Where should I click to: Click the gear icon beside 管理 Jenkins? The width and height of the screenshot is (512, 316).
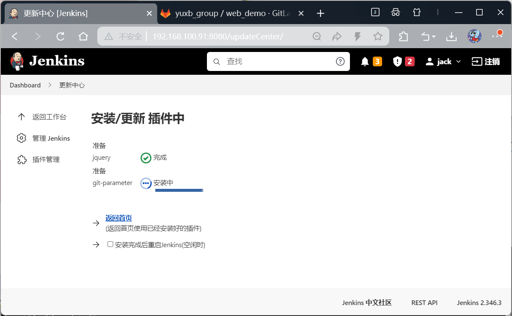coord(21,138)
